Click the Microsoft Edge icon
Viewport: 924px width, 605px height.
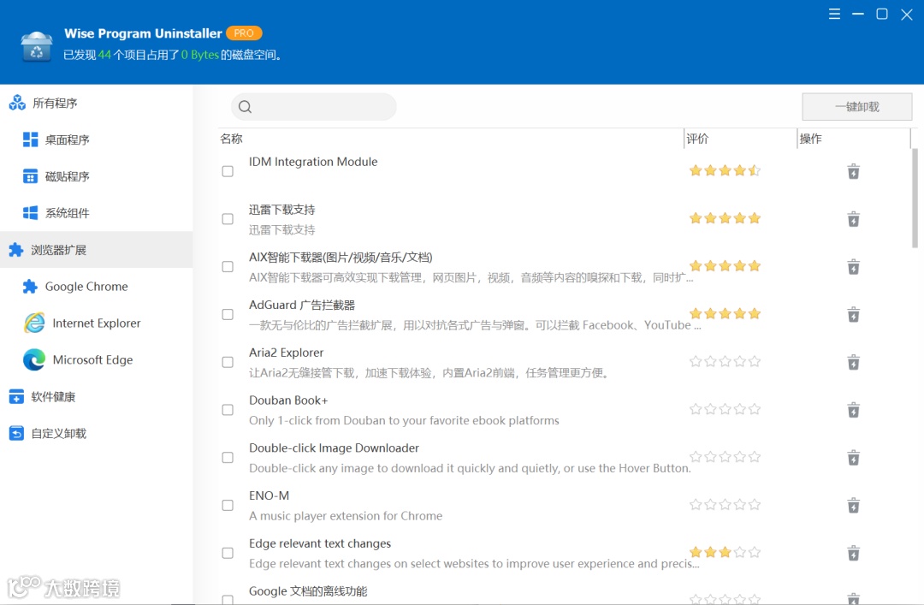tap(34, 359)
